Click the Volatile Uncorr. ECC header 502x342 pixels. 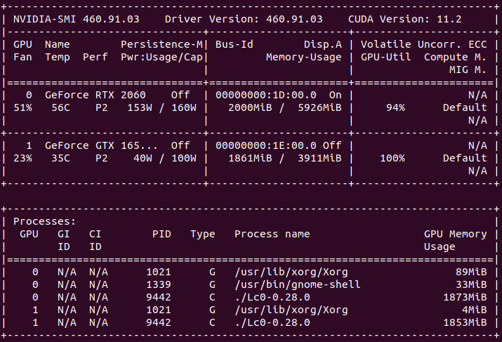(424, 44)
